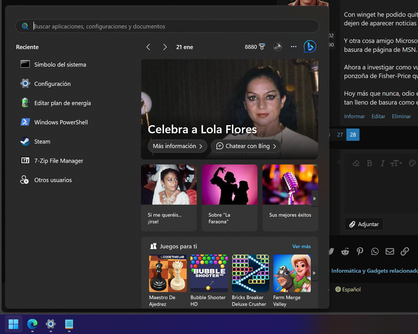Focus the Buscar aplicaciones search field
The image size is (418, 334).
point(167,26)
